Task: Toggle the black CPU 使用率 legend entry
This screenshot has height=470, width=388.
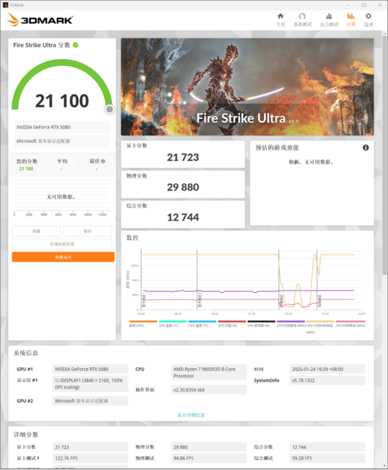Action: pos(261,324)
